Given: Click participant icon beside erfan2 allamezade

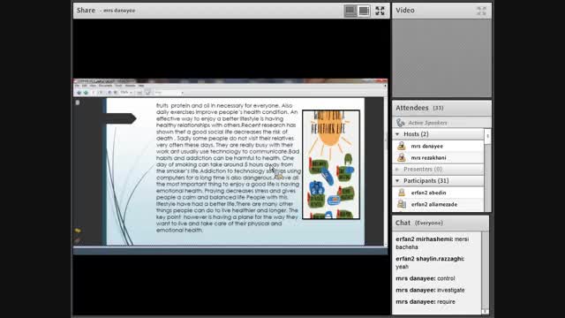Looking at the screenshot, I should point(402,204).
